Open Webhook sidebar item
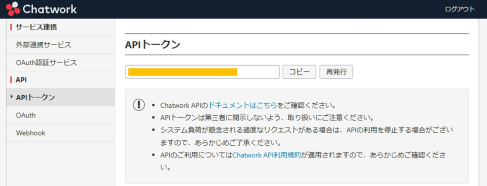This screenshot has width=487, height=186. 60,133
